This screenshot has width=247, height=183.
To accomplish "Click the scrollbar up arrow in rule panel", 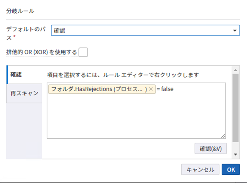I will click(x=235, y=70).
